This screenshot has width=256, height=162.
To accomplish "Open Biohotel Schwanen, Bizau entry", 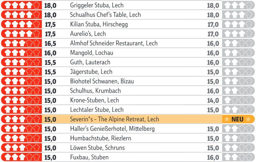I will click(102, 81).
